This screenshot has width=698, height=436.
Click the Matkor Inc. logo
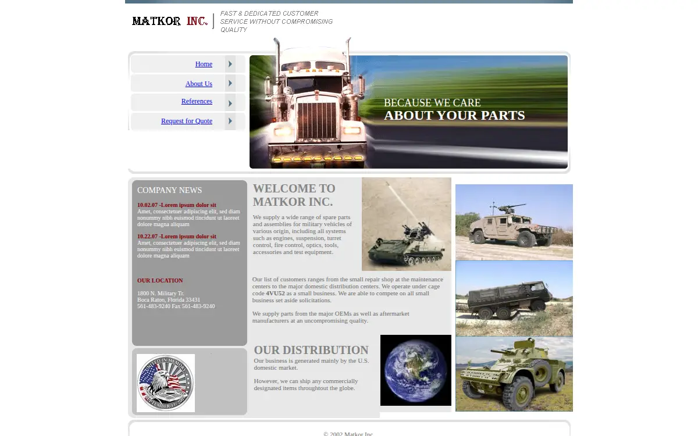tap(170, 21)
